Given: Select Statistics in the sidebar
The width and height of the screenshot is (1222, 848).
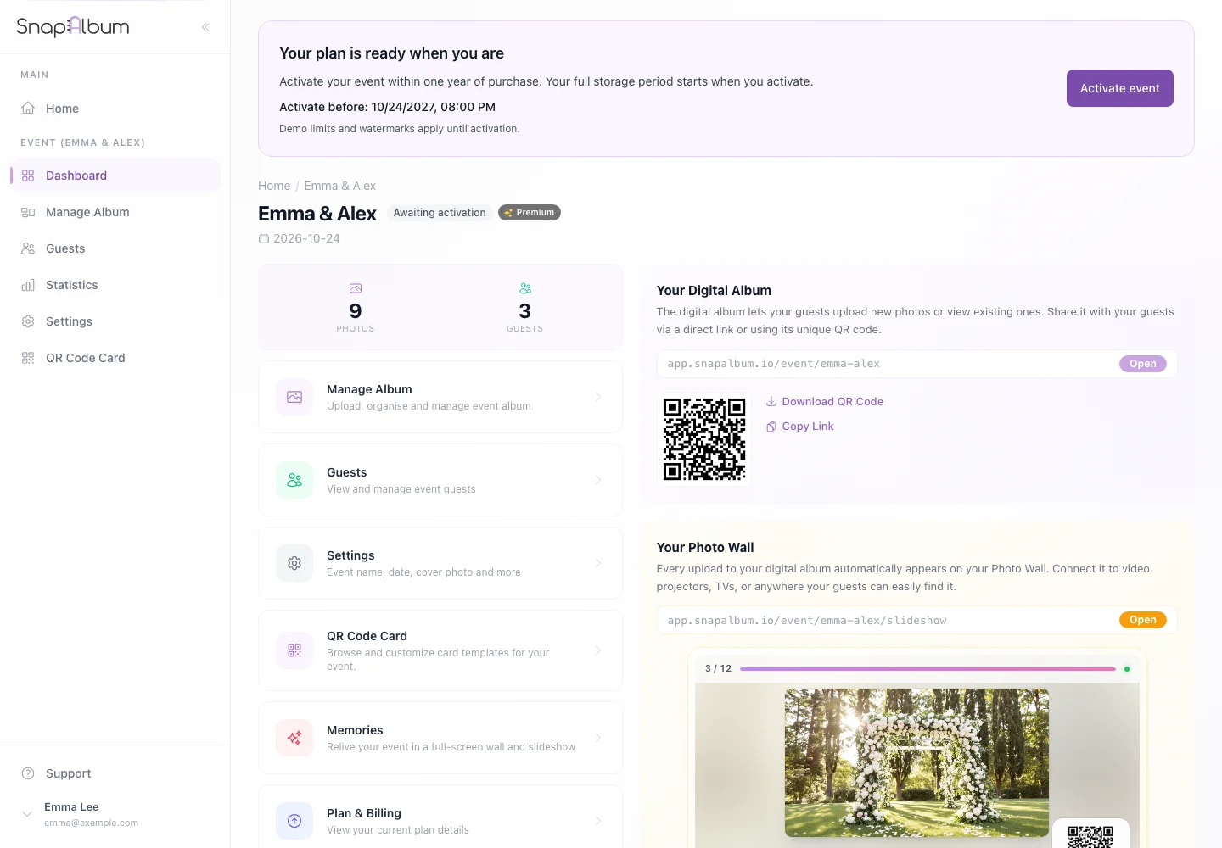Looking at the screenshot, I should (x=115, y=285).
